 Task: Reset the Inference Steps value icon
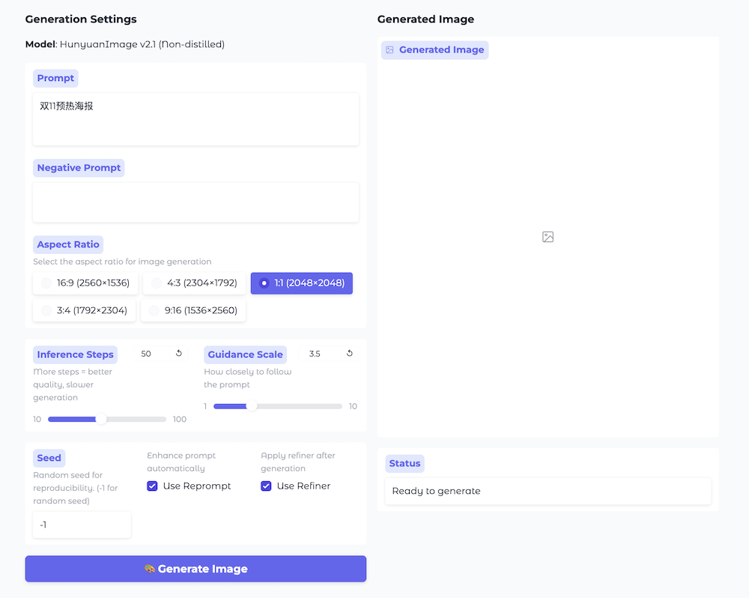[179, 354]
